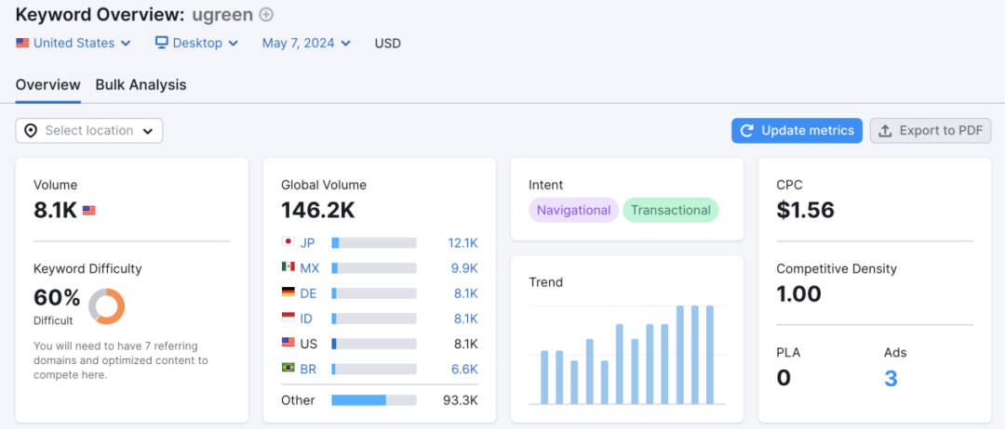Click the first bar in Trend chart

[544, 377]
